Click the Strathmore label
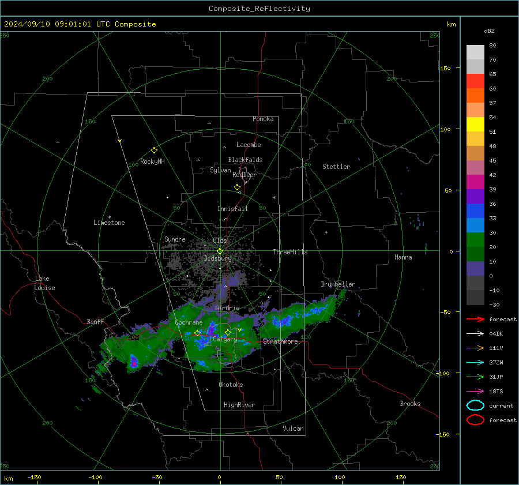Image resolution: width=519 pixels, height=485 pixels. pos(280,341)
